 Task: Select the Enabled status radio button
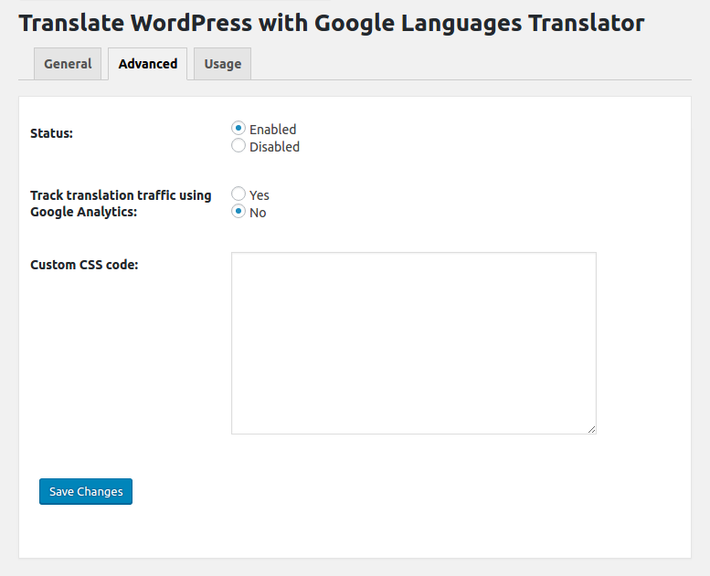(238, 128)
